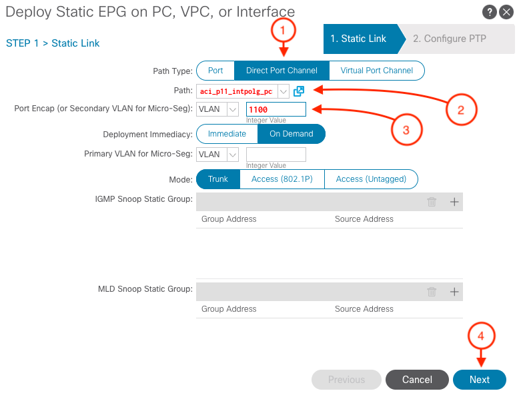This screenshot has width=521, height=397.
Task: Select Access (802.1P) mode
Action: coord(282,179)
